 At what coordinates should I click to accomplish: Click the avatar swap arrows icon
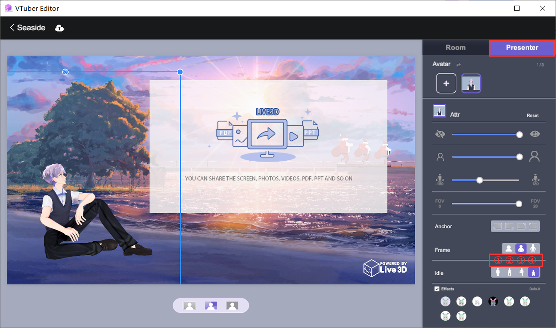(458, 65)
